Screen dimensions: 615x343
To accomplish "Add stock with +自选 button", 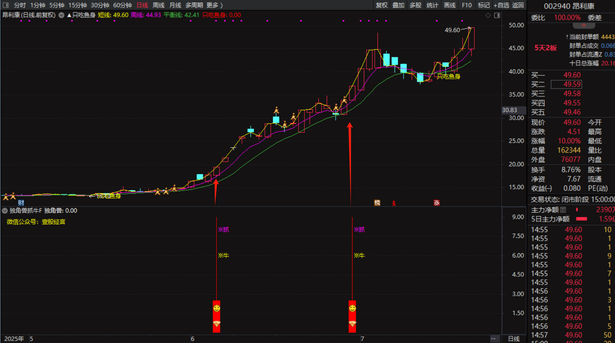I will pyautogui.click(x=501, y=5).
